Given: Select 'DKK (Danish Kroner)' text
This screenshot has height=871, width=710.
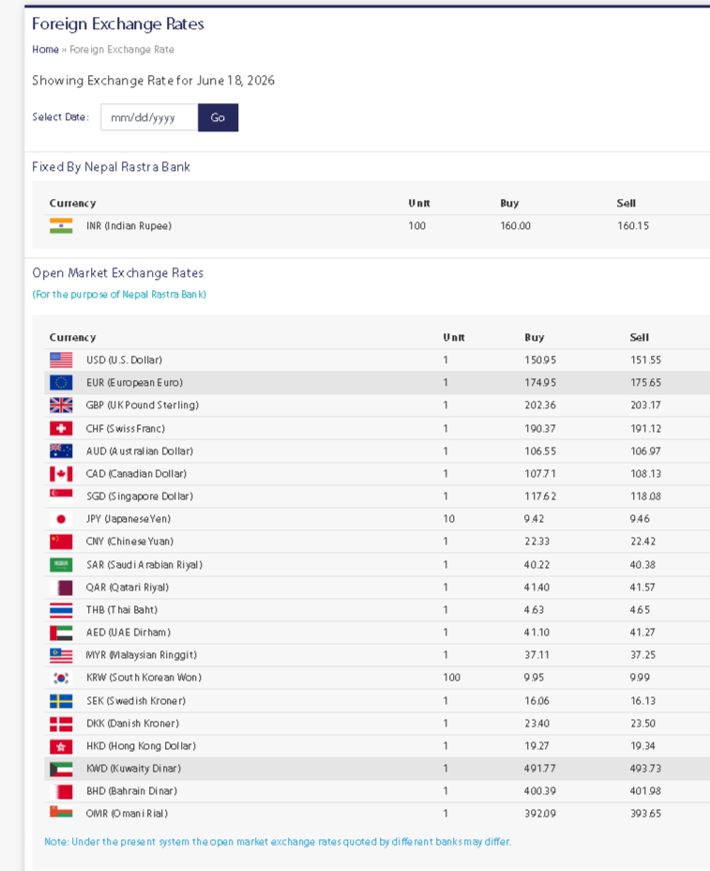Looking at the screenshot, I should pyautogui.click(x=132, y=724).
